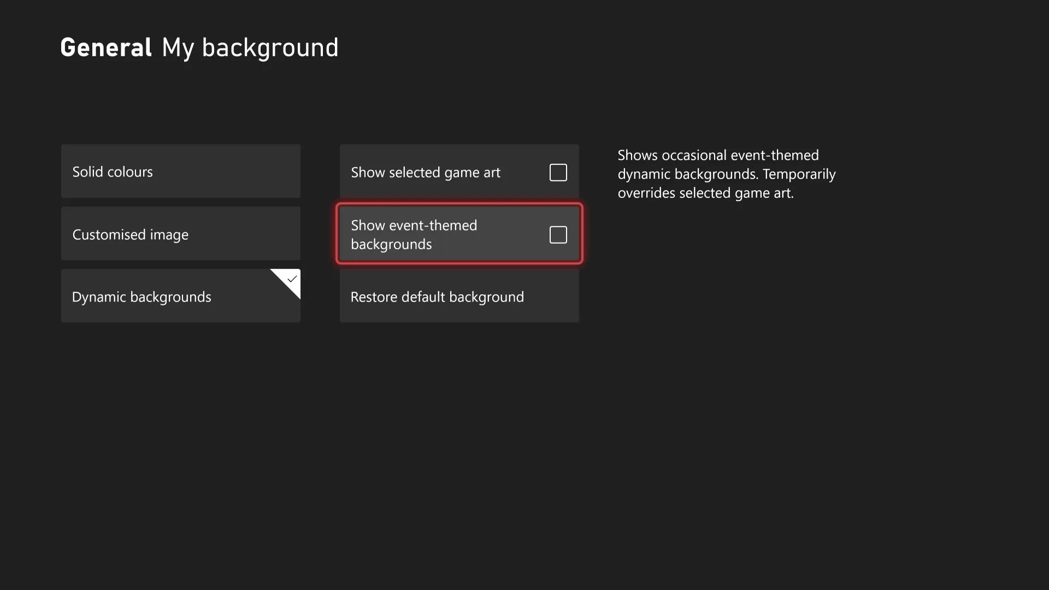Tick the Show selected game art checkbox
1049x590 pixels.
coord(558,173)
